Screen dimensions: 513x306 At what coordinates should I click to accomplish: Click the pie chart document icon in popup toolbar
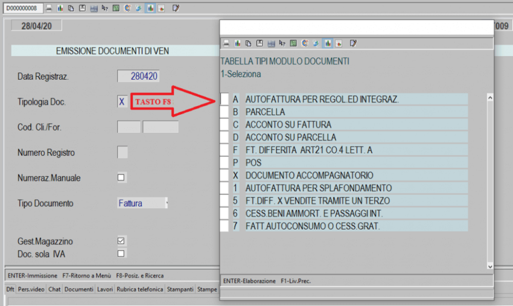coord(339,43)
